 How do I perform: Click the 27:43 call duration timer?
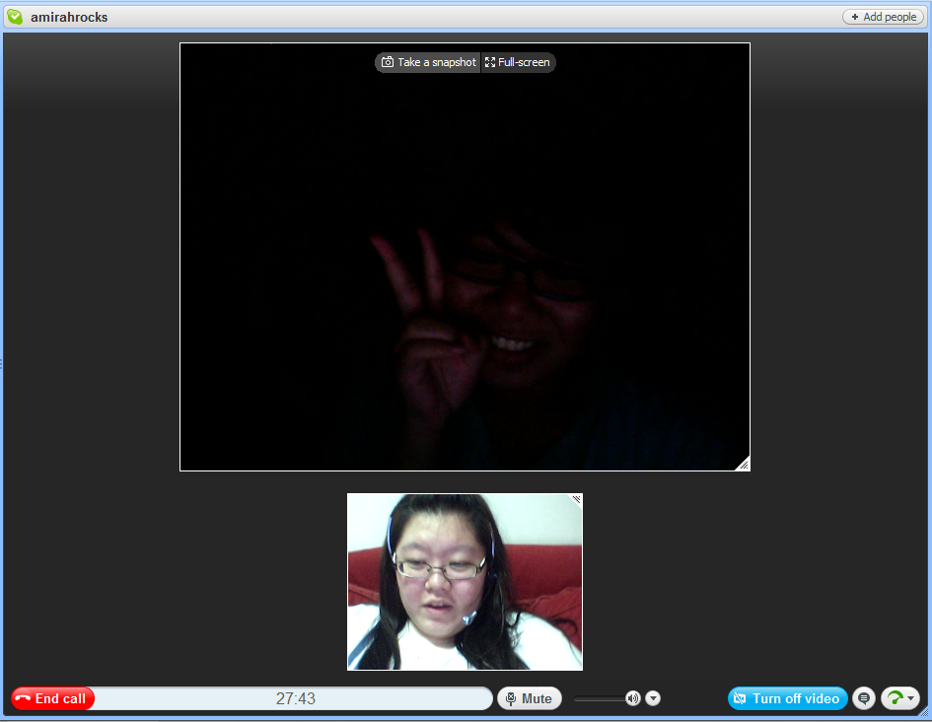point(296,698)
